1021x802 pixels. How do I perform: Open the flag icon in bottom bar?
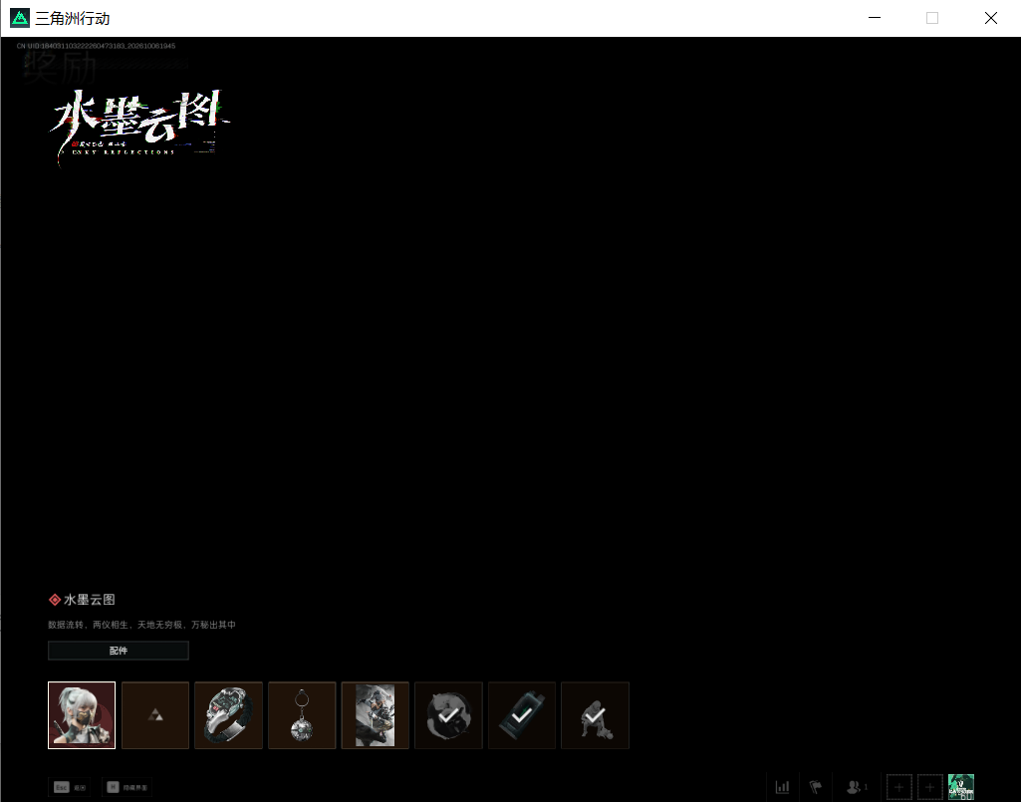tap(815, 787)
